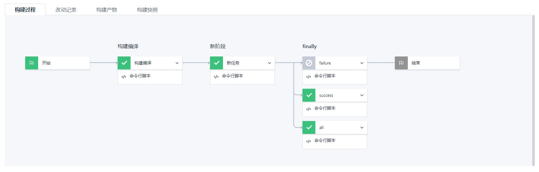
Task: Click 命令行脚本 step under failure
Action: pos(335,77)
